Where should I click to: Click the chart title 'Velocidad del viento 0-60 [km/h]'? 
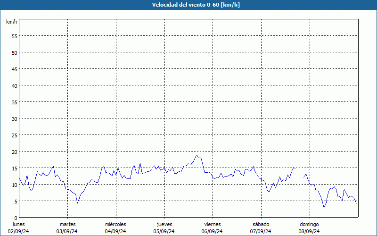point(196,5)
